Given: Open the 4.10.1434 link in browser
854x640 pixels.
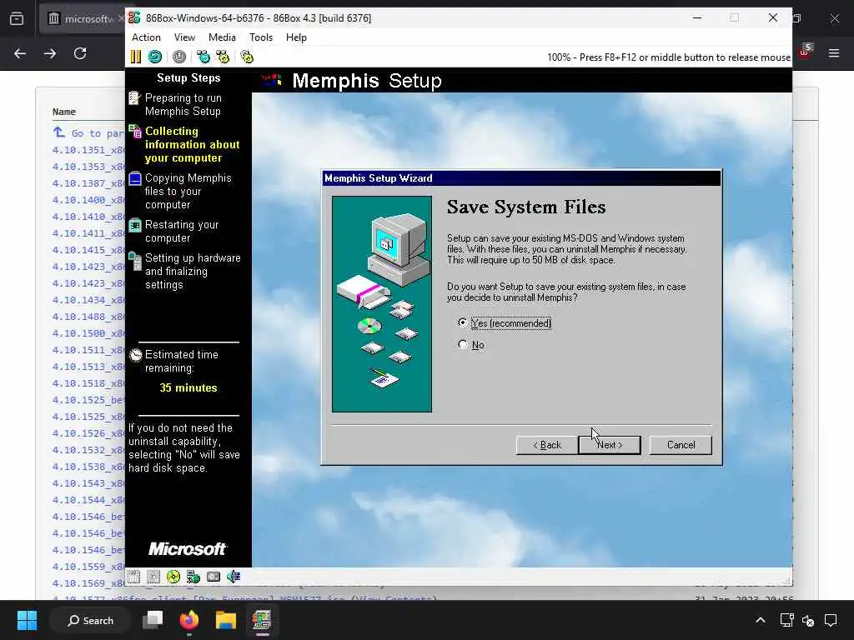Looking at the screenshot, I should [88, 300].
